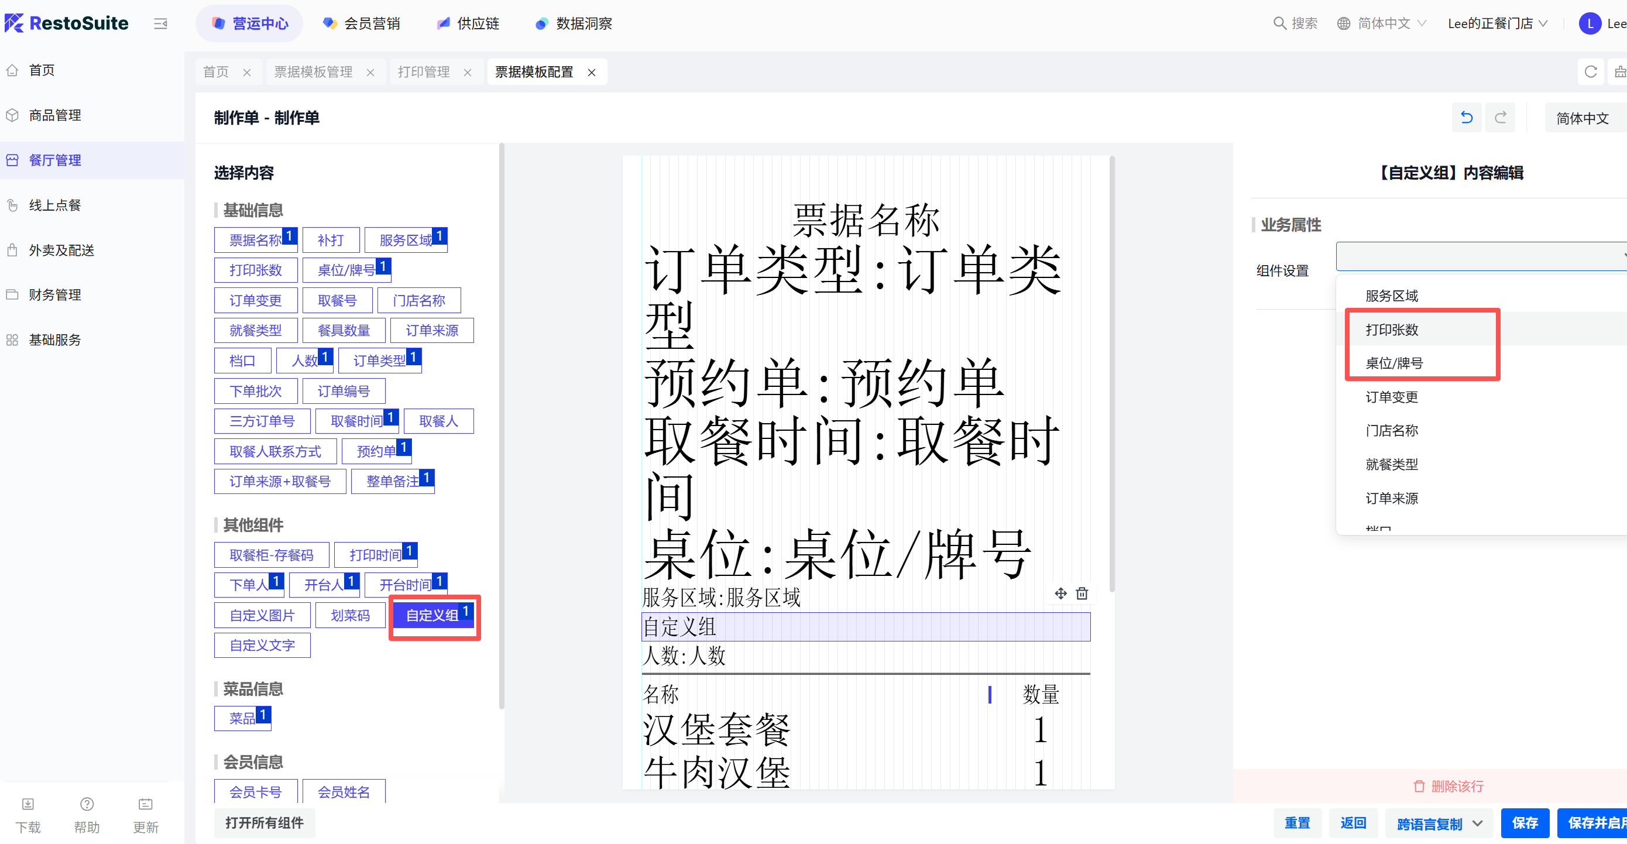Click the refresh icon at top right
The height and width of the screenshot is (844, 1627).
(1590, 72)
